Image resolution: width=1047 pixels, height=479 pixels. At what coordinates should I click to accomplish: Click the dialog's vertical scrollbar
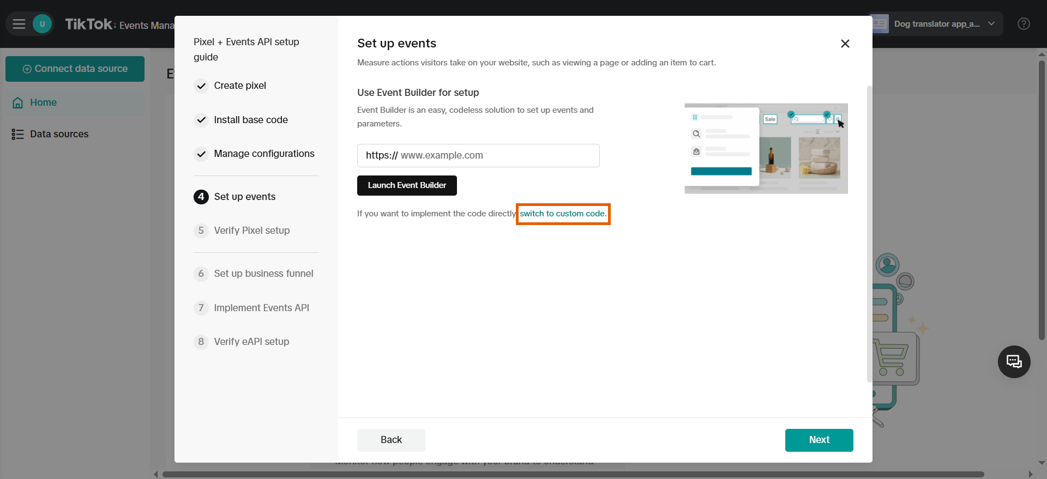pyautogui.click(x=869, y=234)
